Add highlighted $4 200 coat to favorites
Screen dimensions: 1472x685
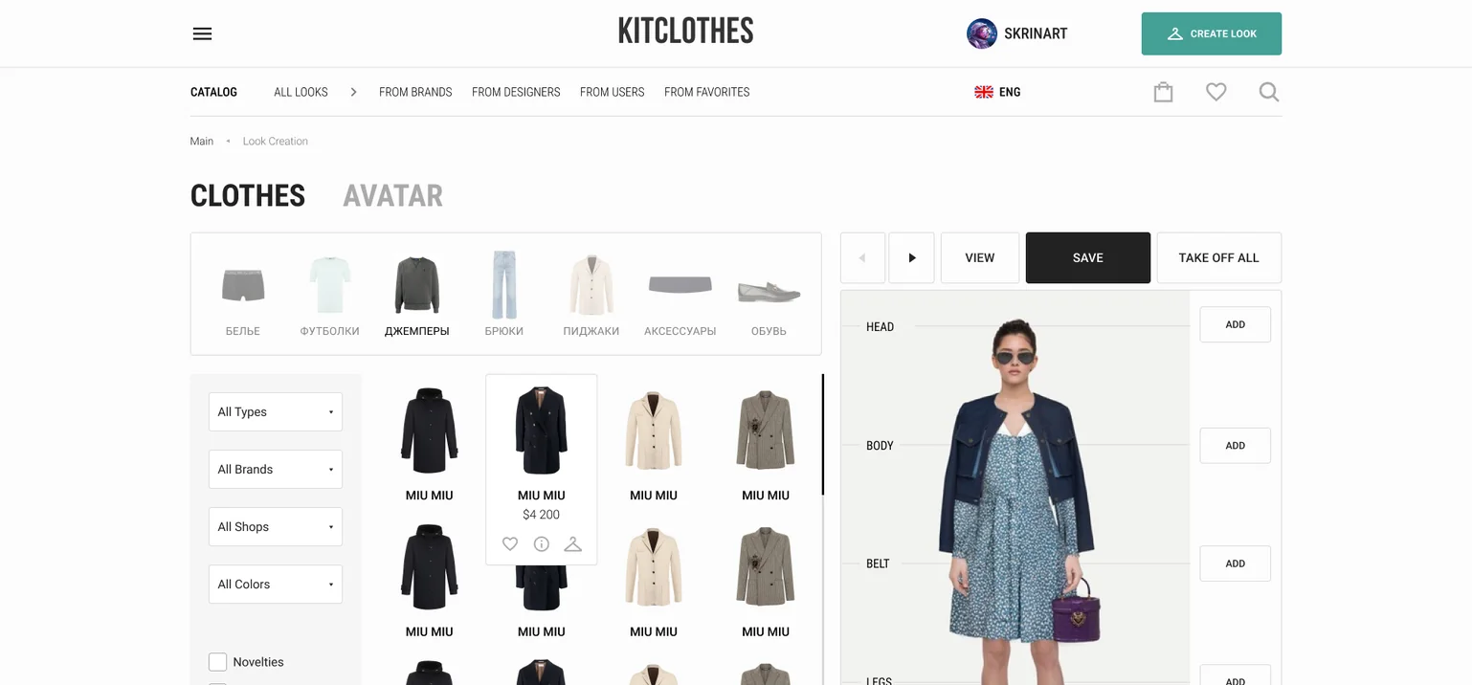[x=510, y=543]
